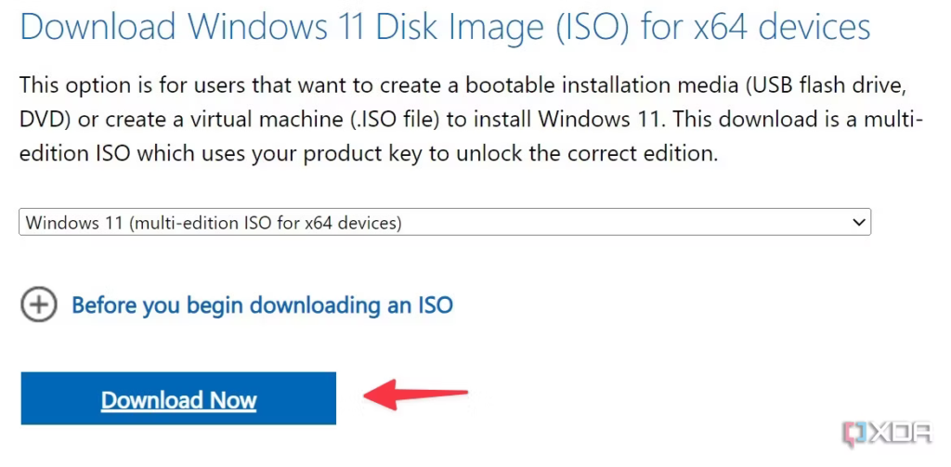Click the circled plus expand icon
951x467 pixels.
[39, 305]
